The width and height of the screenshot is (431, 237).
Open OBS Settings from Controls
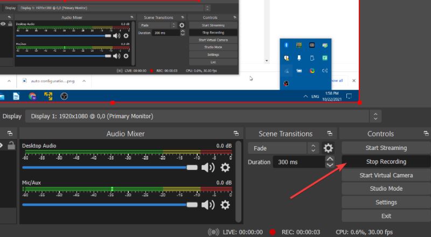tap(386, 203)
